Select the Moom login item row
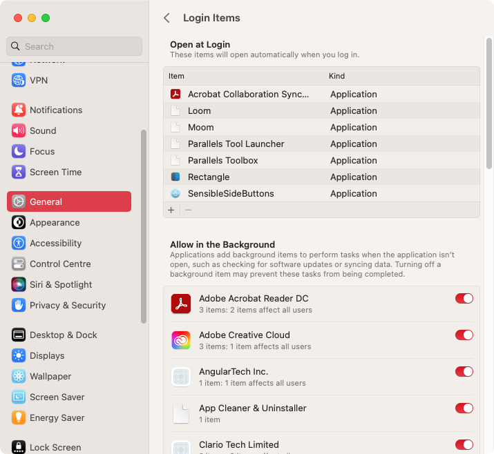 (x=321, y=127)
